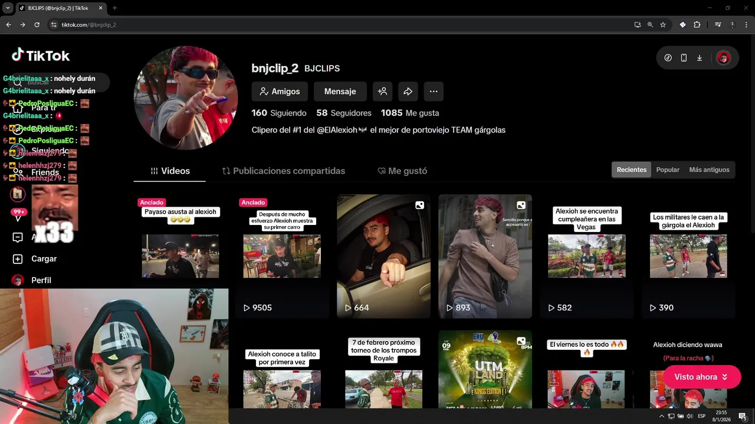Go back with browser back arrow
The image size is (755, 424).
click(8, 25)
